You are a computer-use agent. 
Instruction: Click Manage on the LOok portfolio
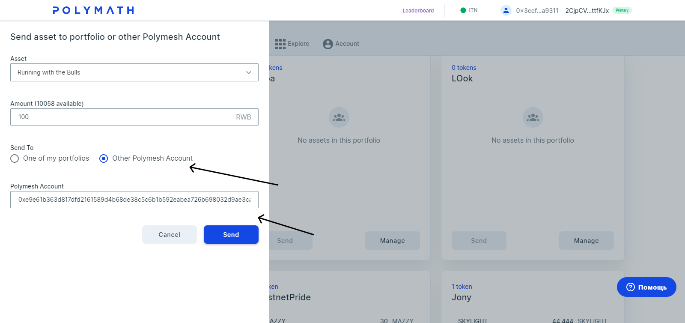(586, 241)
